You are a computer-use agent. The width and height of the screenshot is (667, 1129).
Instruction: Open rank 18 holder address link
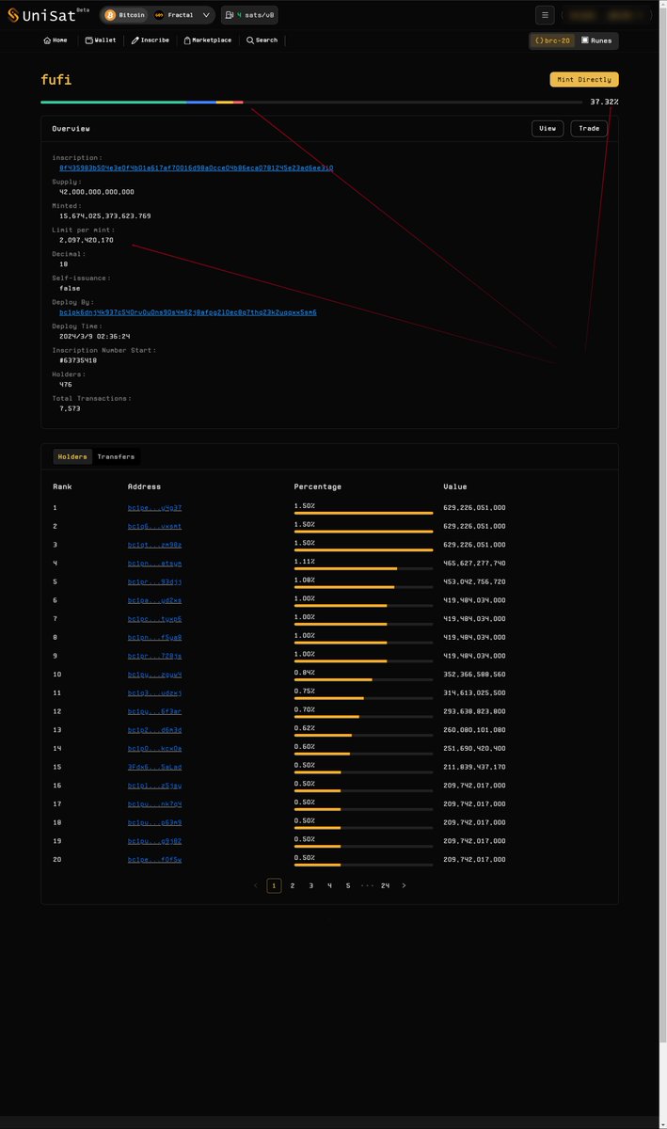click(155, 822)
